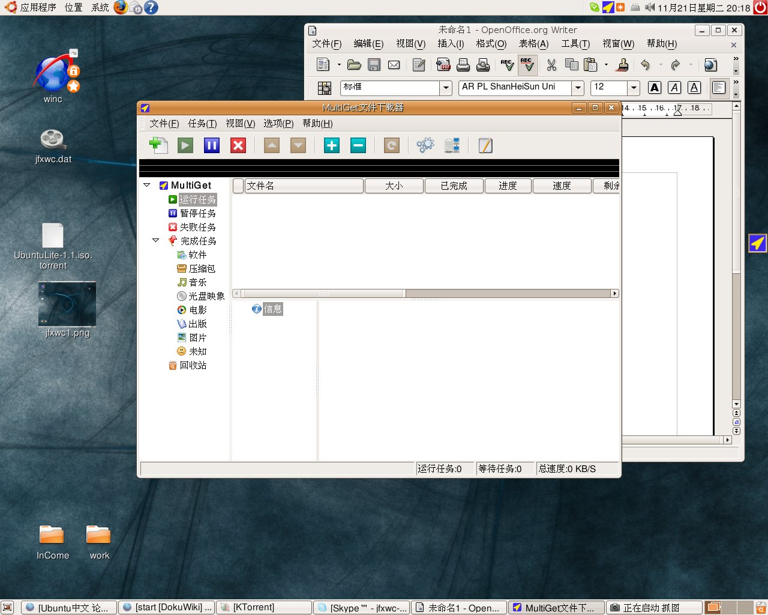The width and height of the screenshot is (768, 615).
Task: Click the notepad edit icon in MultiGet toolbar
Action: pyautogui.click(x=485, y=145)
